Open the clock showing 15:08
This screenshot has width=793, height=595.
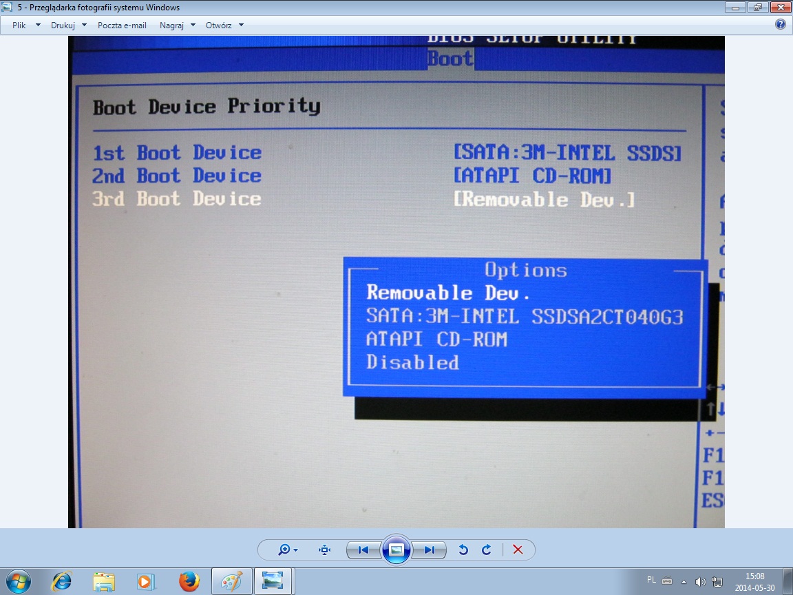[x=754, y=582]
